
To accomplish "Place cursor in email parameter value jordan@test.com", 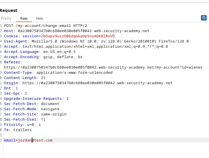I will click(35, 140).
